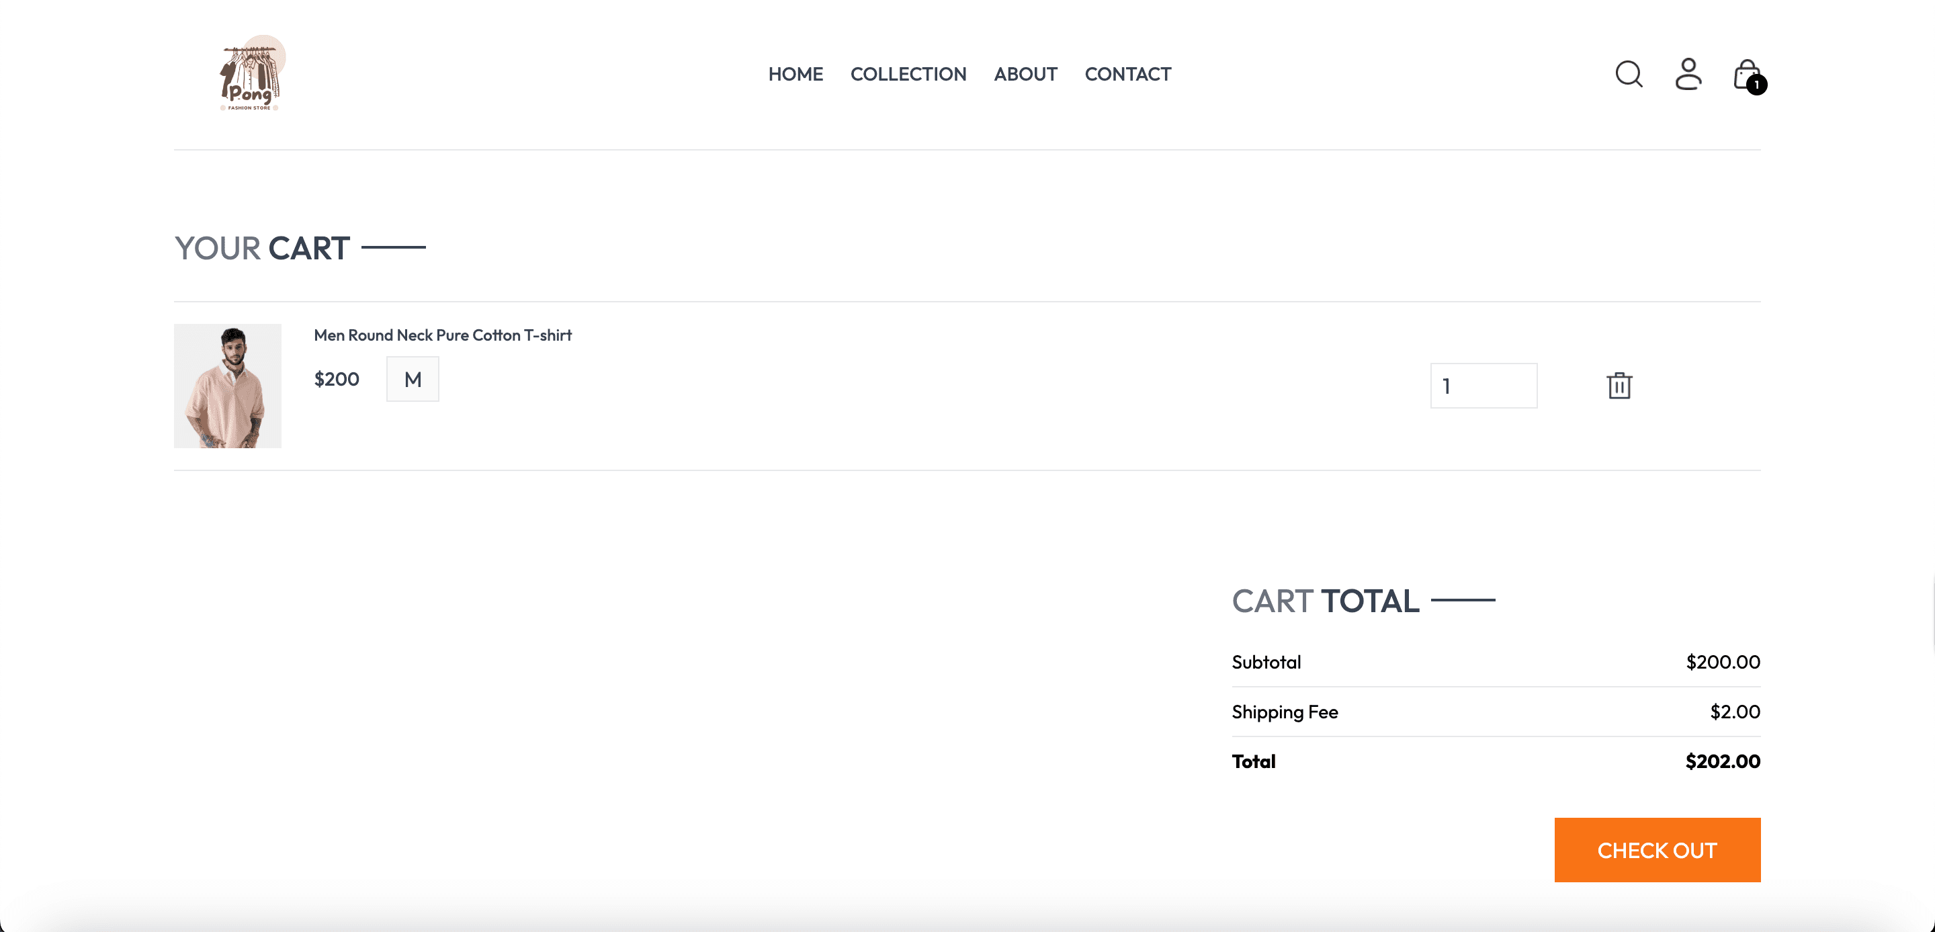Image resolution: width=1935 pixels, height=932 pixels.
Task: Click the Men Round Neck T-shirt title
Action: click(x=443, y=335)
